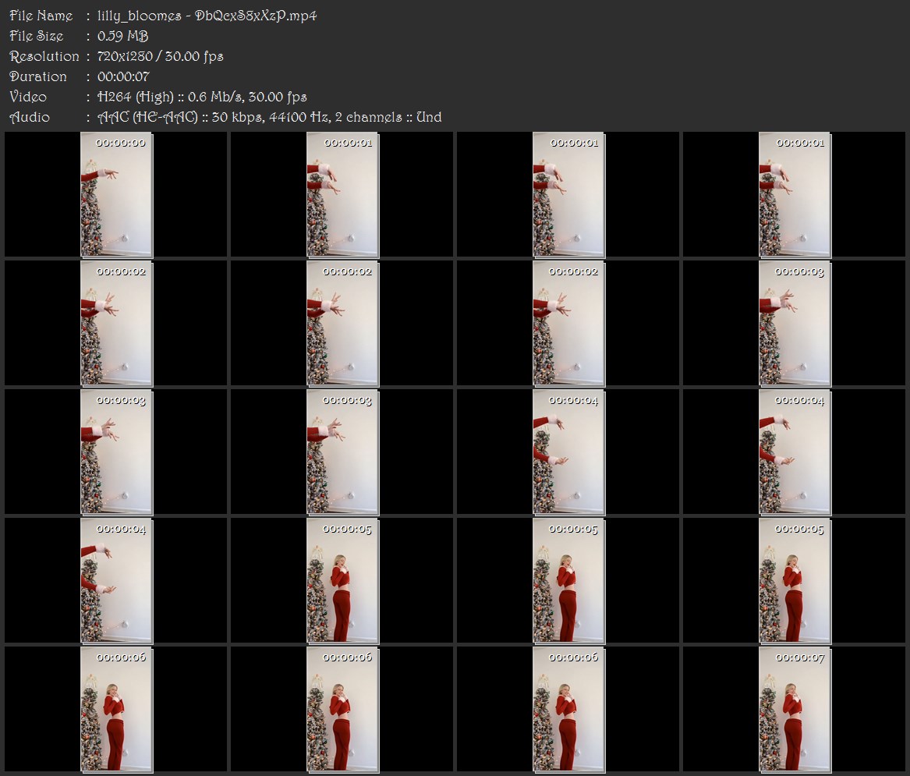Viewport: 910px width, 776px height.
Task: Click the 'Video' label
Action: click(x=28, y=97)
